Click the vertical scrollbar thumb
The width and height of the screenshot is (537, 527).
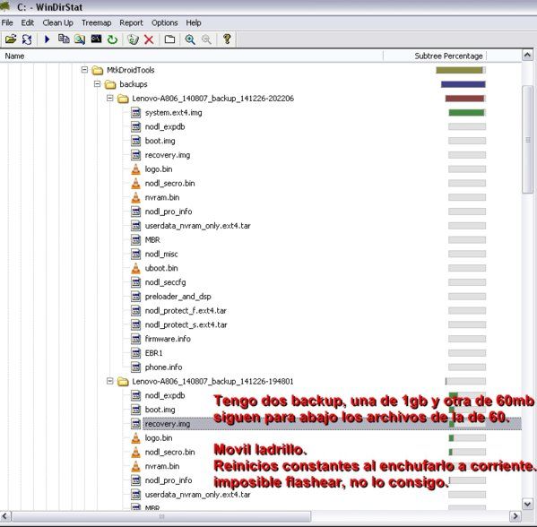(527, 140)
